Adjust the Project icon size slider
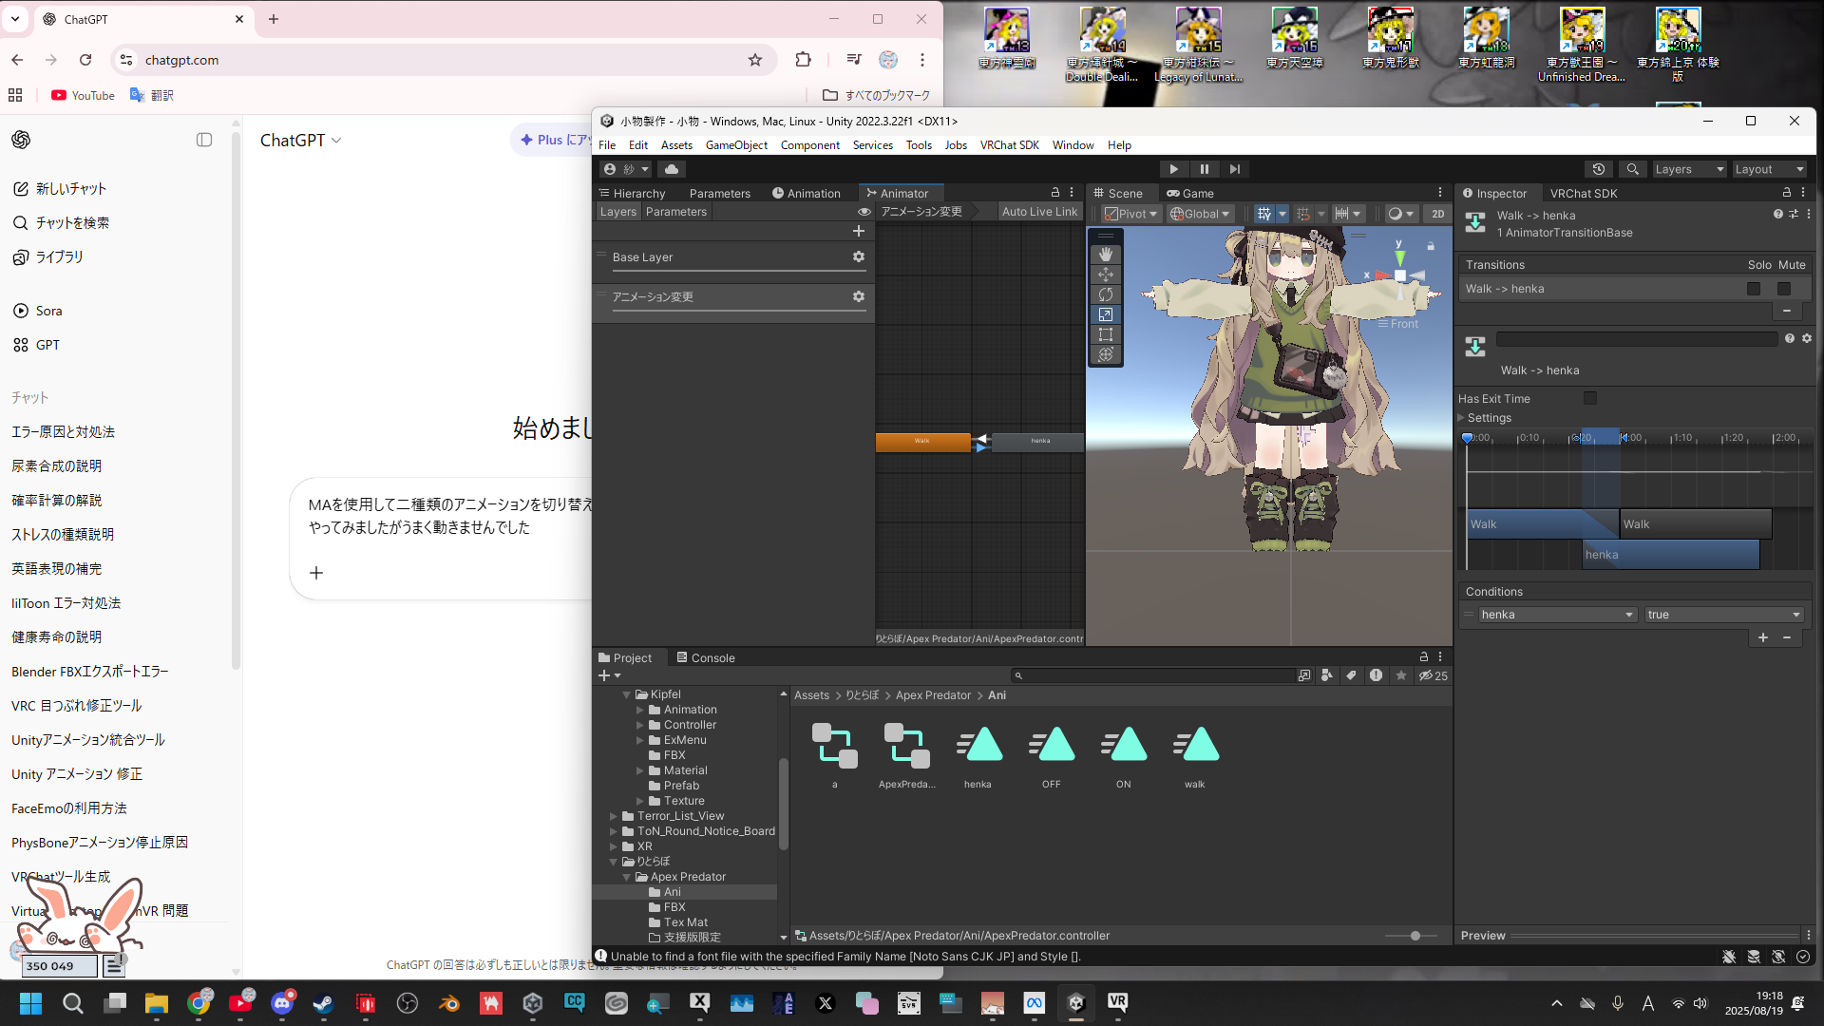1824x1026 pixels. coord(1415,936)
